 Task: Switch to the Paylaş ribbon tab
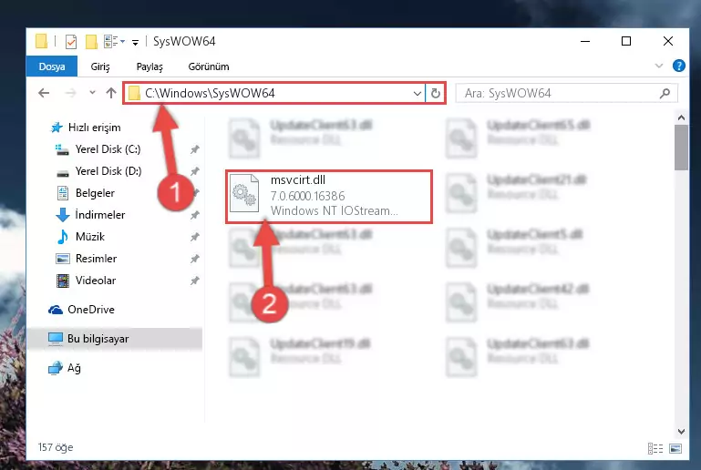149,66
